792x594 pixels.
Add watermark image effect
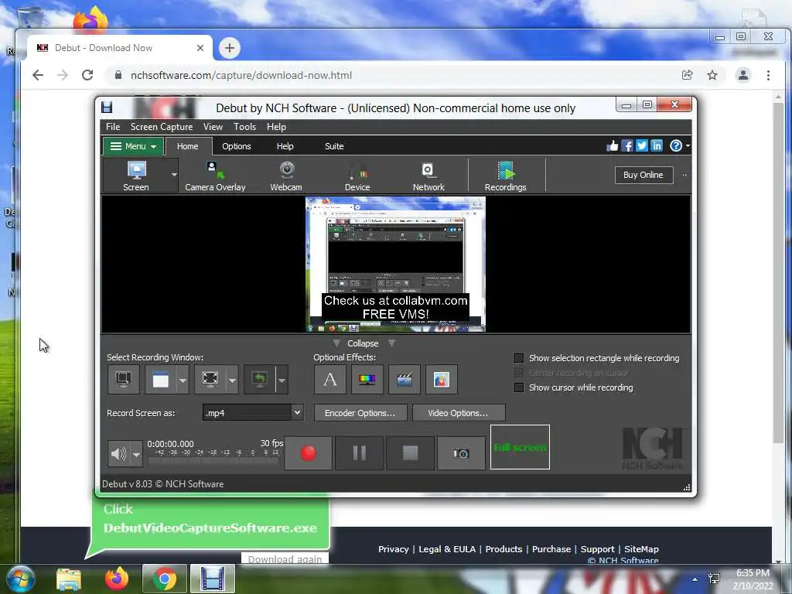442,379
